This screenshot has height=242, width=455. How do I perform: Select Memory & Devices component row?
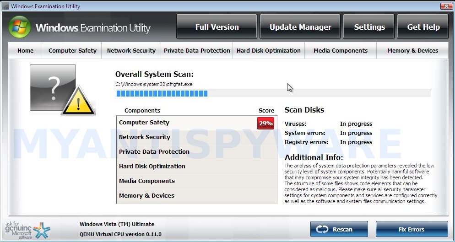[197, 196]
